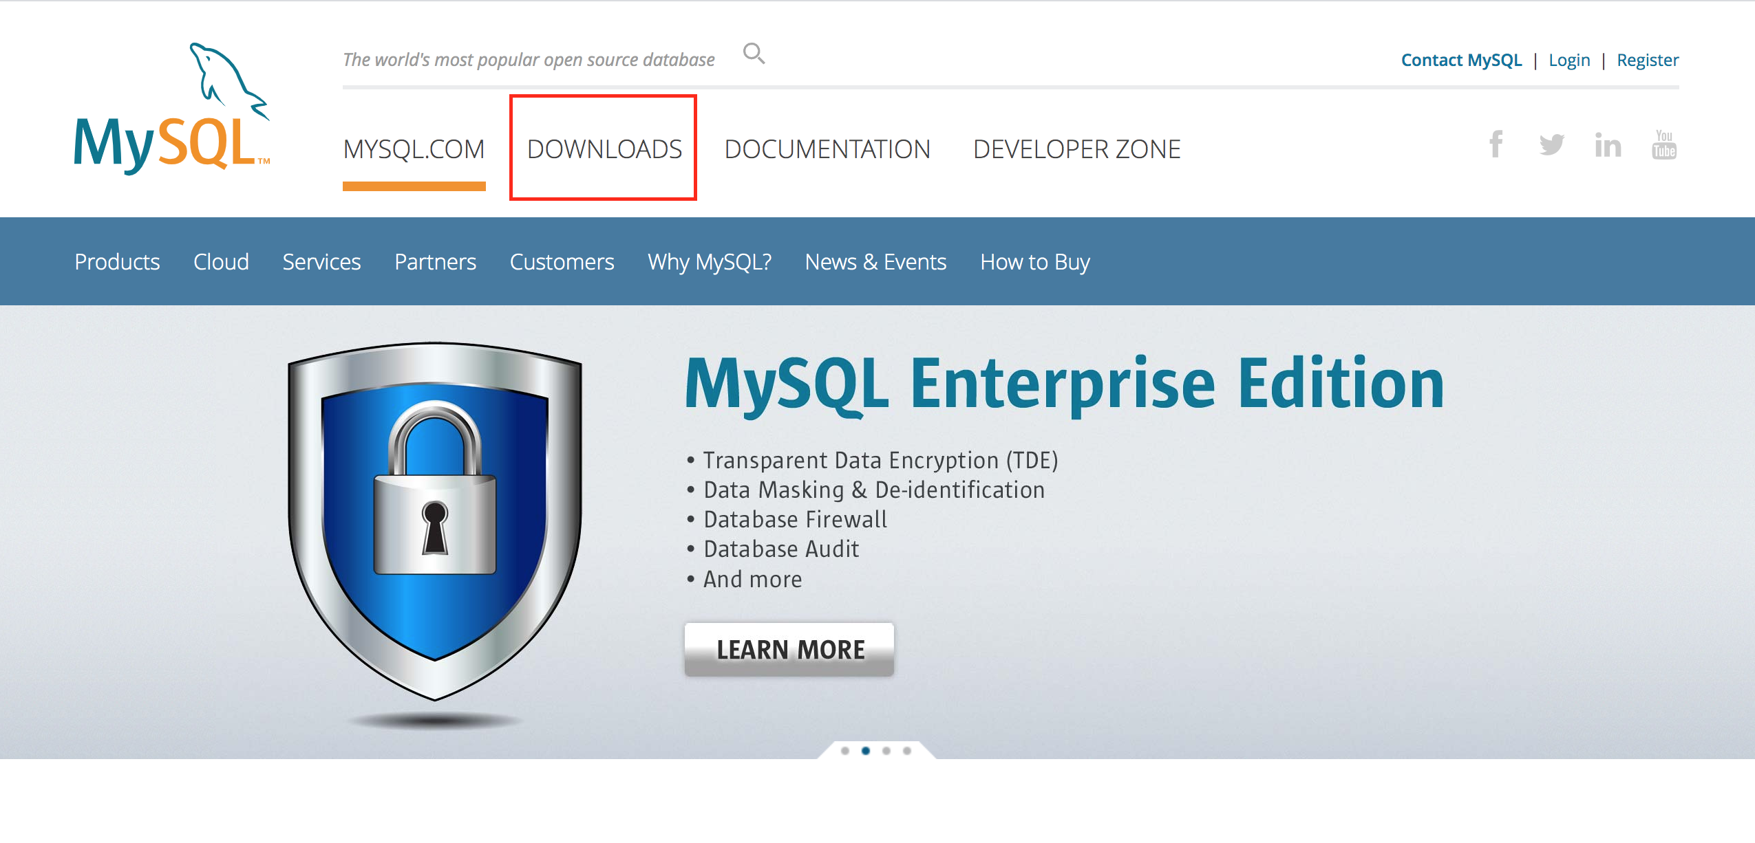Open the DOWNLOADS tab

(604, 149)
